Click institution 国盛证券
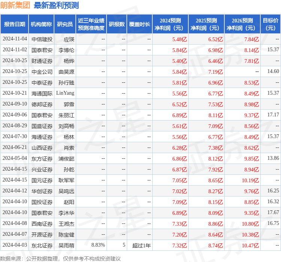Viewport: 281px width, 262px height. point(42,126)
